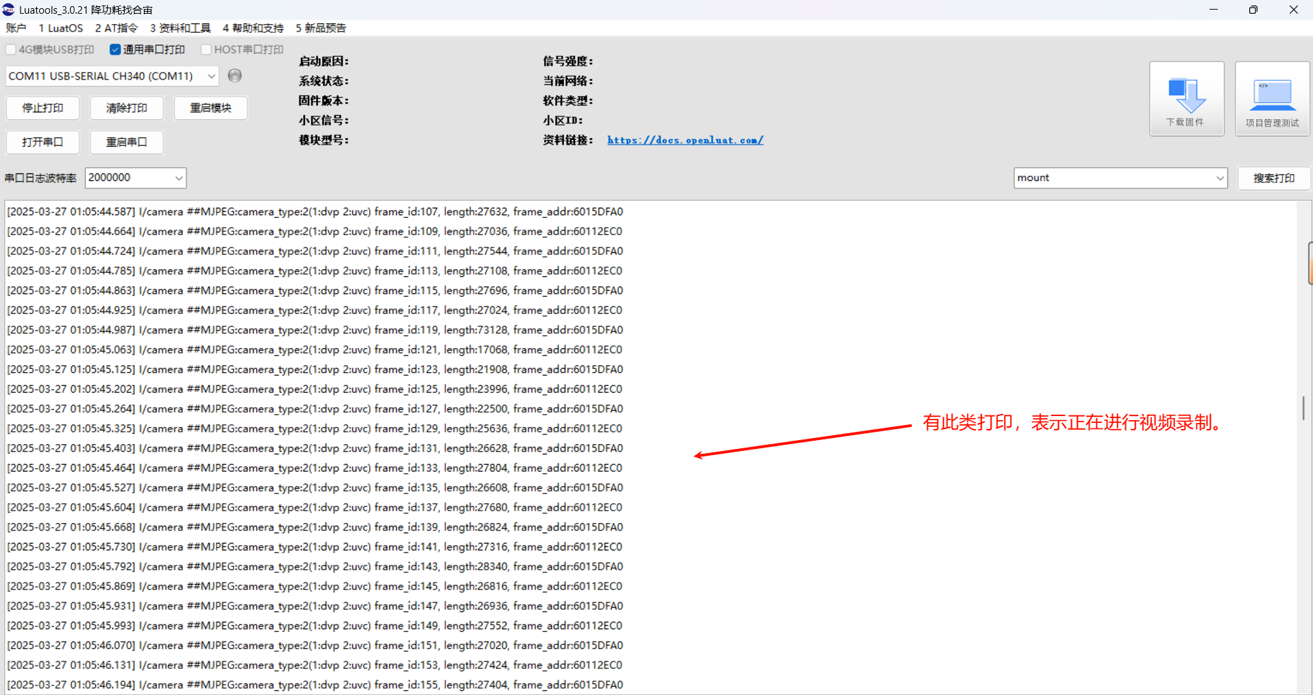Click the gray port status indicator icon

pos(235,75)
